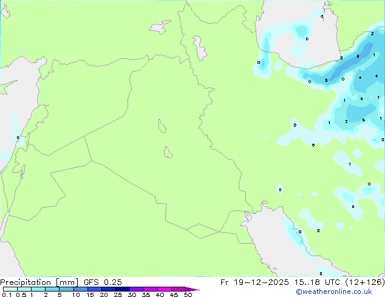385x297 pixels.
Task: Click the 0.1–0.5 mm legend color box
Action: (x=10, y=289)
